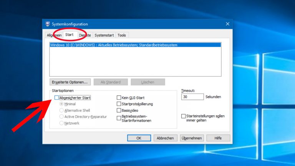295x166 pixels.
Task: Click Abbrechen to cancel
Action: click(x=166, y=138)
